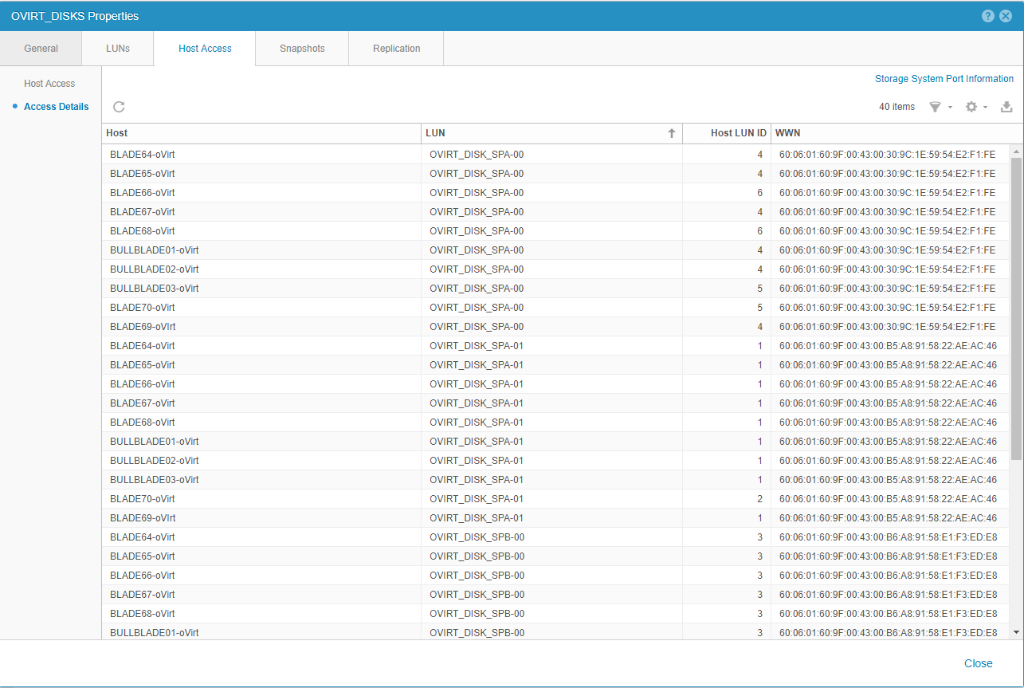Export table with the download icon
Viewport: 1024px width, 688px height.
(x=1006, y=107)
